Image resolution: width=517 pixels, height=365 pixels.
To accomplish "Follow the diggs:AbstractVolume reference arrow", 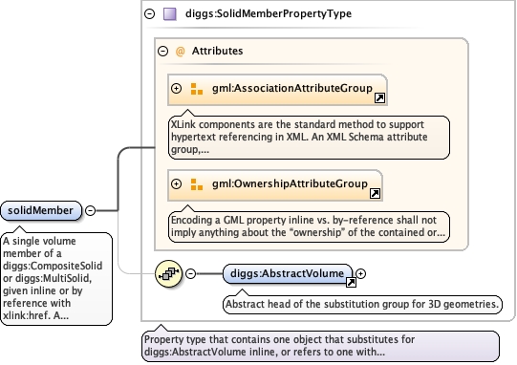I will pos(351,282).
